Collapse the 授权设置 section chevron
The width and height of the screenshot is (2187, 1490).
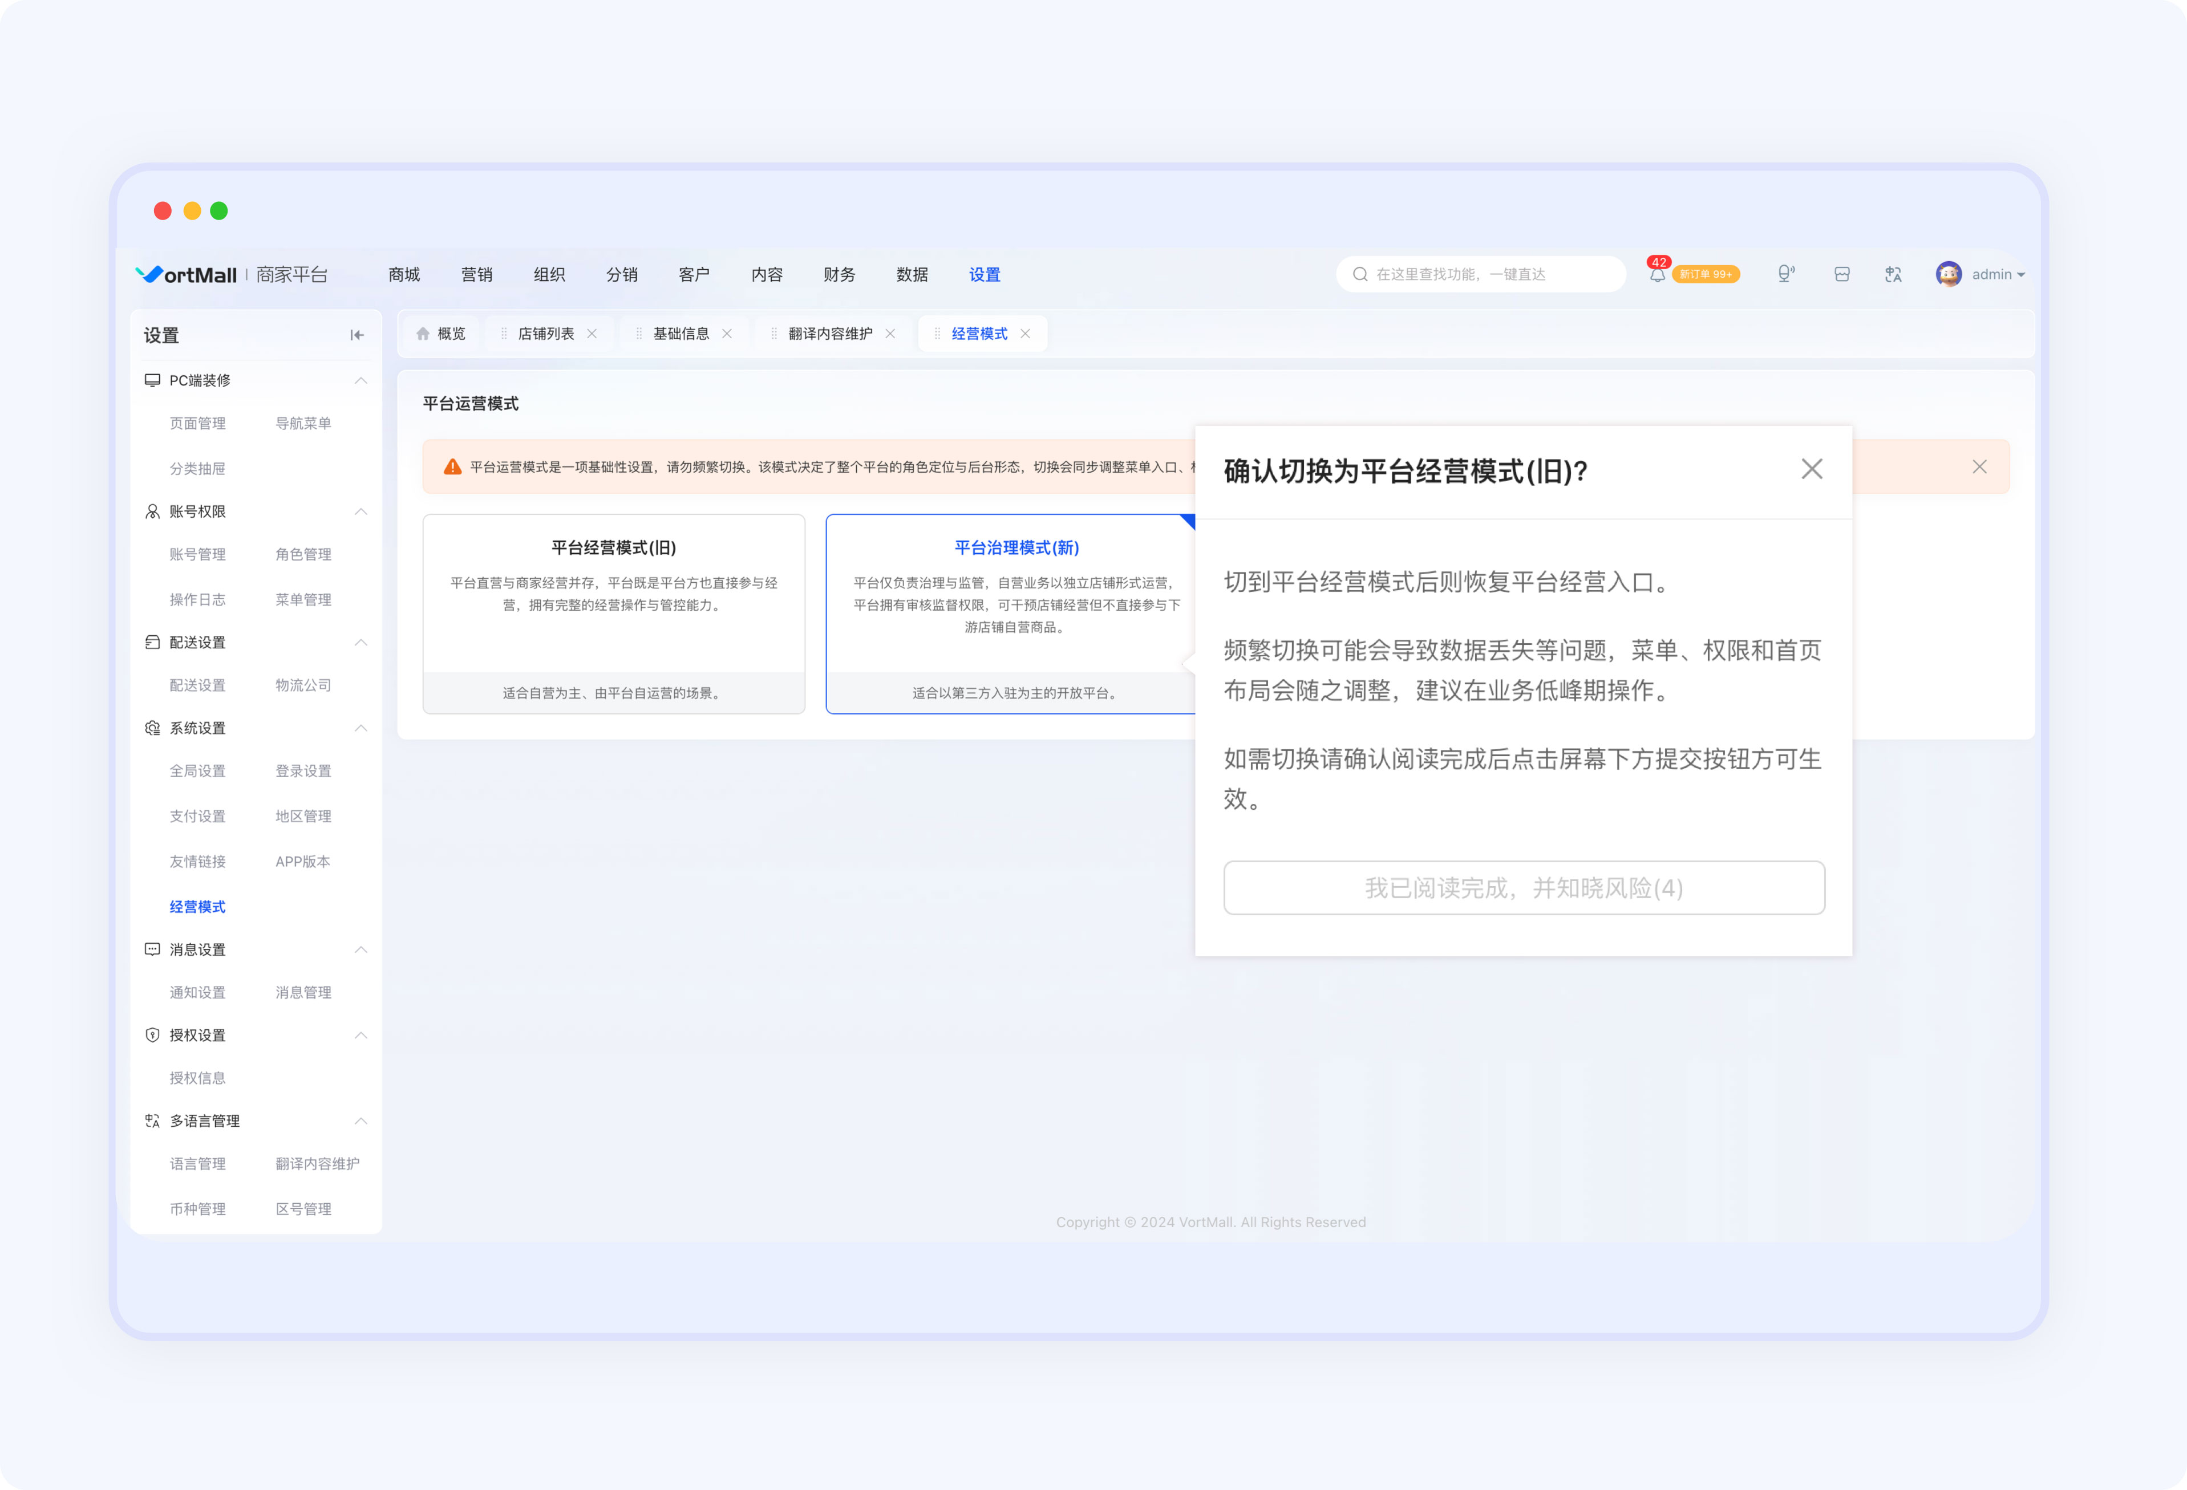tap(361, 1036)
